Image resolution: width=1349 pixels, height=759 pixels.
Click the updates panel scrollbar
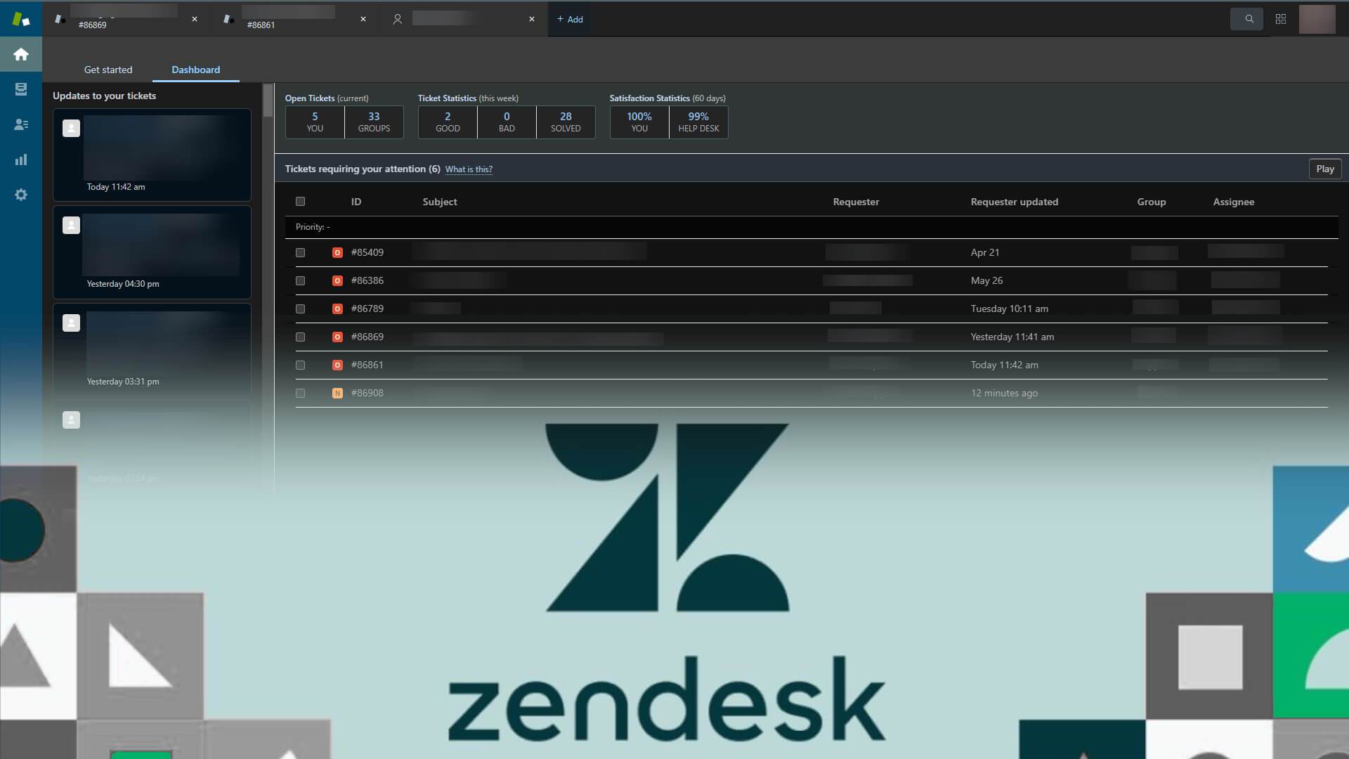[x=268, y=100]
